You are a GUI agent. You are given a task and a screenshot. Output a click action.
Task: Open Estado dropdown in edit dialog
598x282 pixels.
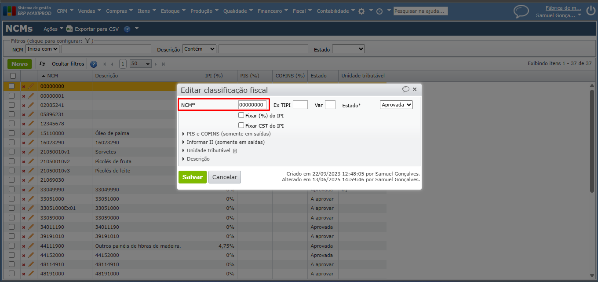(x=396, y=105)
